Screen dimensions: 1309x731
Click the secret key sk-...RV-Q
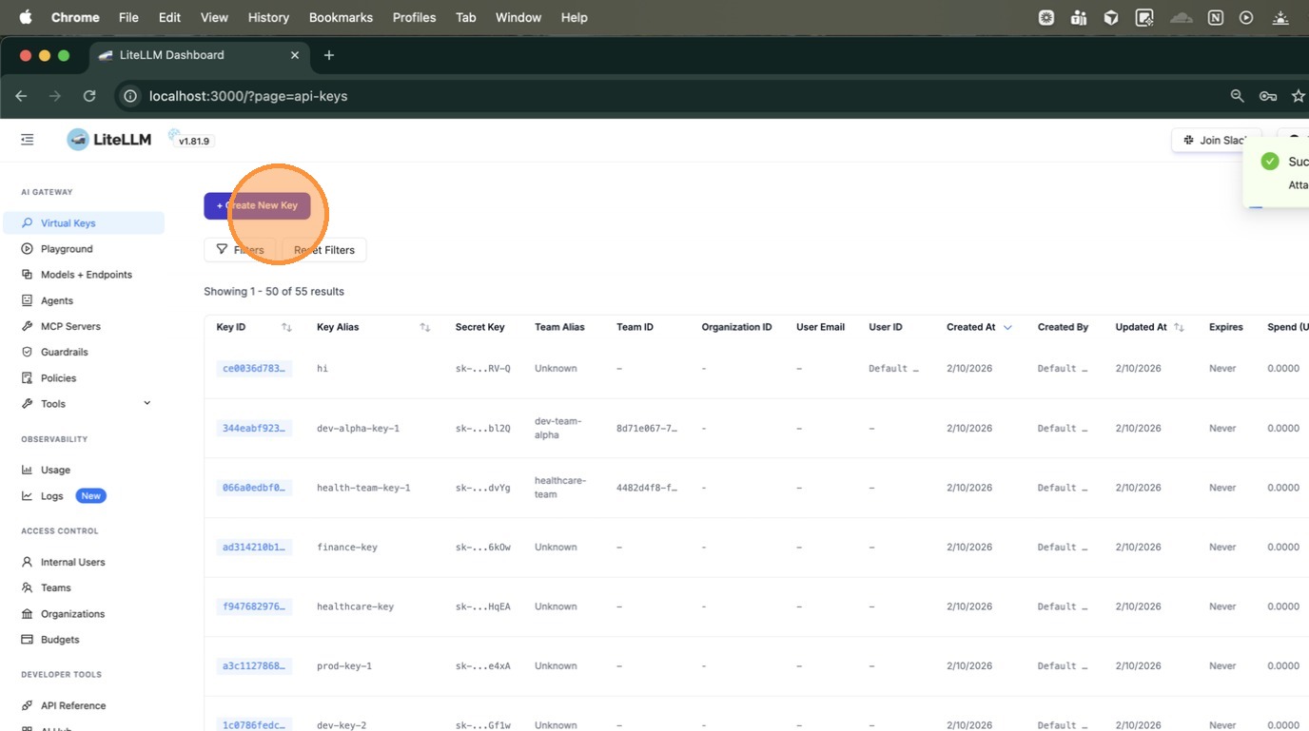coord(483,368)
